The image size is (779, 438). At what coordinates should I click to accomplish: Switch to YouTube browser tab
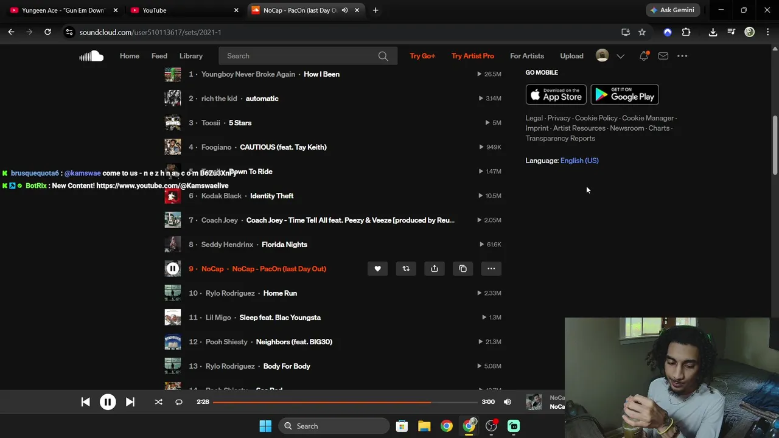(183, 10)
